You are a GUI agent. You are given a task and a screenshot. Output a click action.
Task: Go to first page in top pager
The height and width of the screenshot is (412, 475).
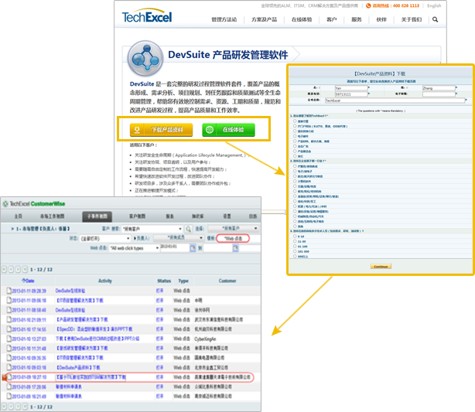[4, 269]
